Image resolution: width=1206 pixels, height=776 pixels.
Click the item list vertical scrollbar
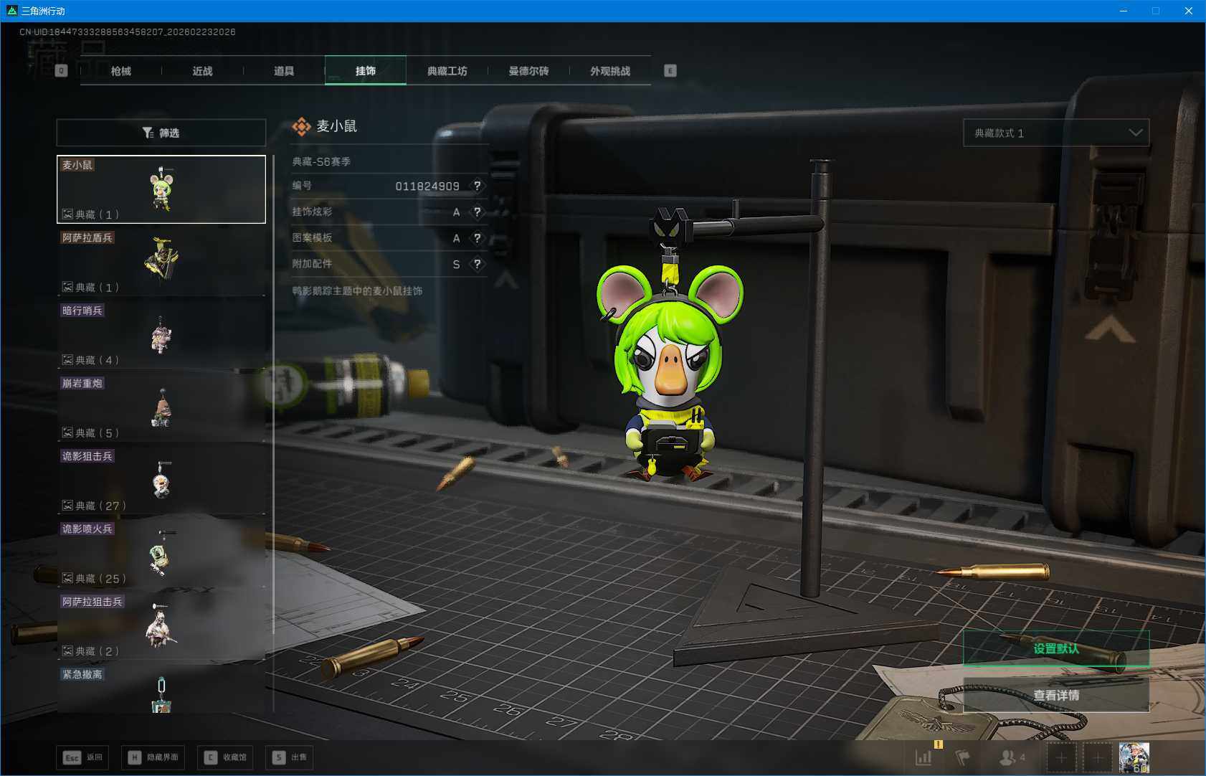coord(273,430)
